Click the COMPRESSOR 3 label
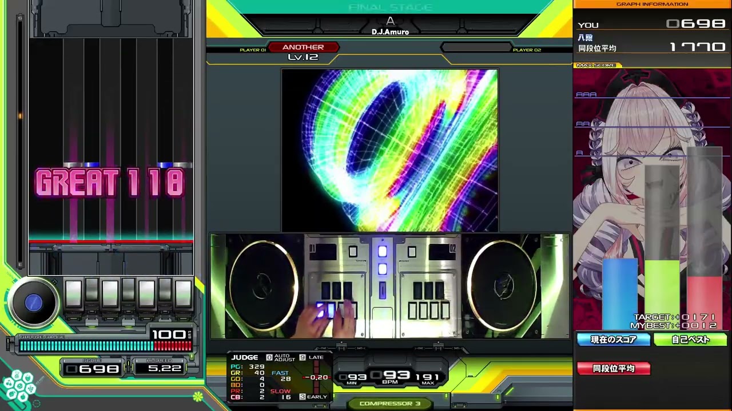 (x=390, y=404)
